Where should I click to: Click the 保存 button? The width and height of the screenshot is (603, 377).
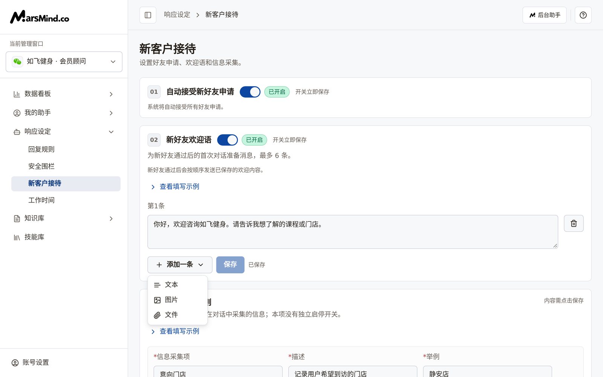[230, 265]
